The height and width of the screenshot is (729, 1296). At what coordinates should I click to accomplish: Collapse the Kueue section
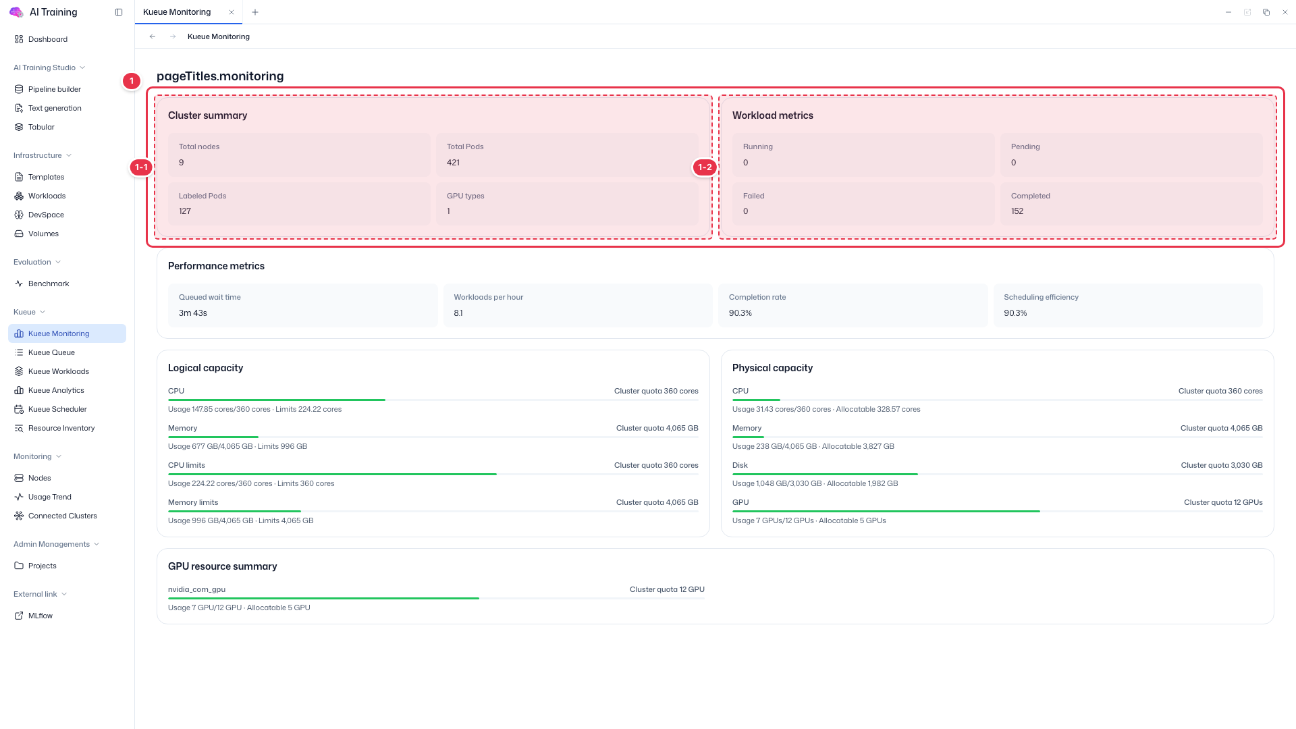point(30,312)
